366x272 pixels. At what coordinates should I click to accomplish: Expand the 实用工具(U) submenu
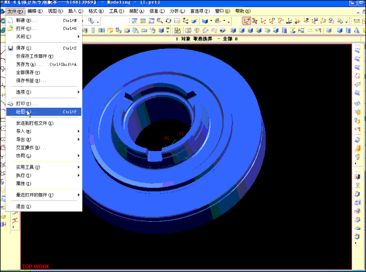(x=79, y=167)
